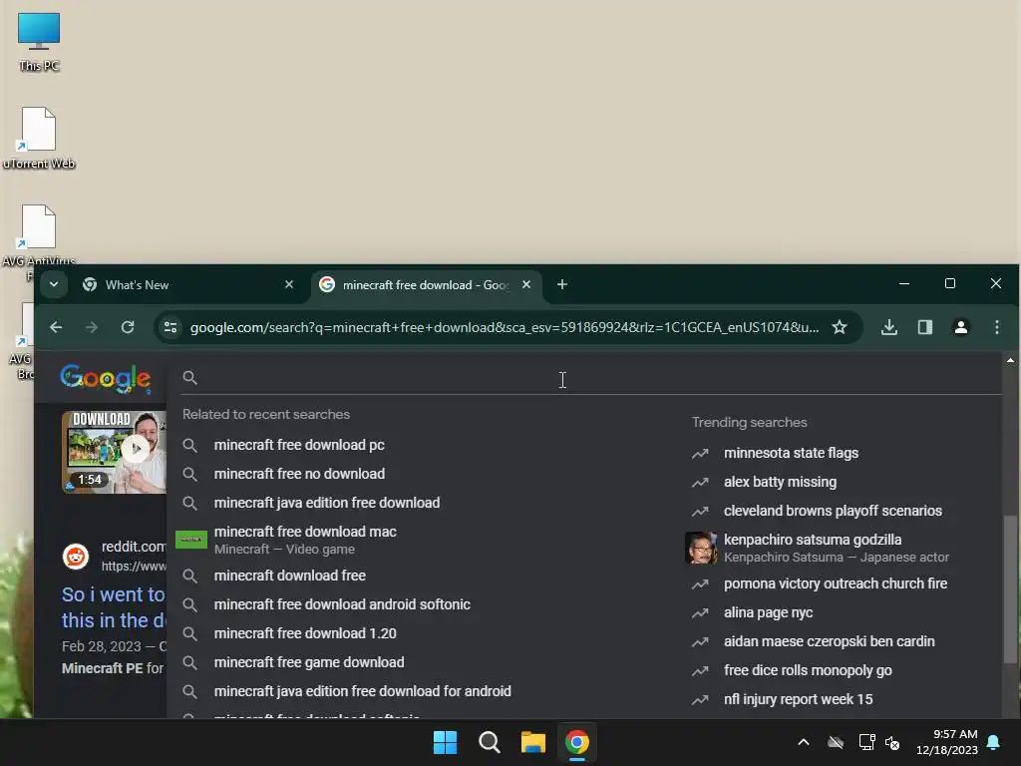This screenshot has height=766, width=1021.
Task: Pick minecraft free download android softonic
Action: click(342, 604)
